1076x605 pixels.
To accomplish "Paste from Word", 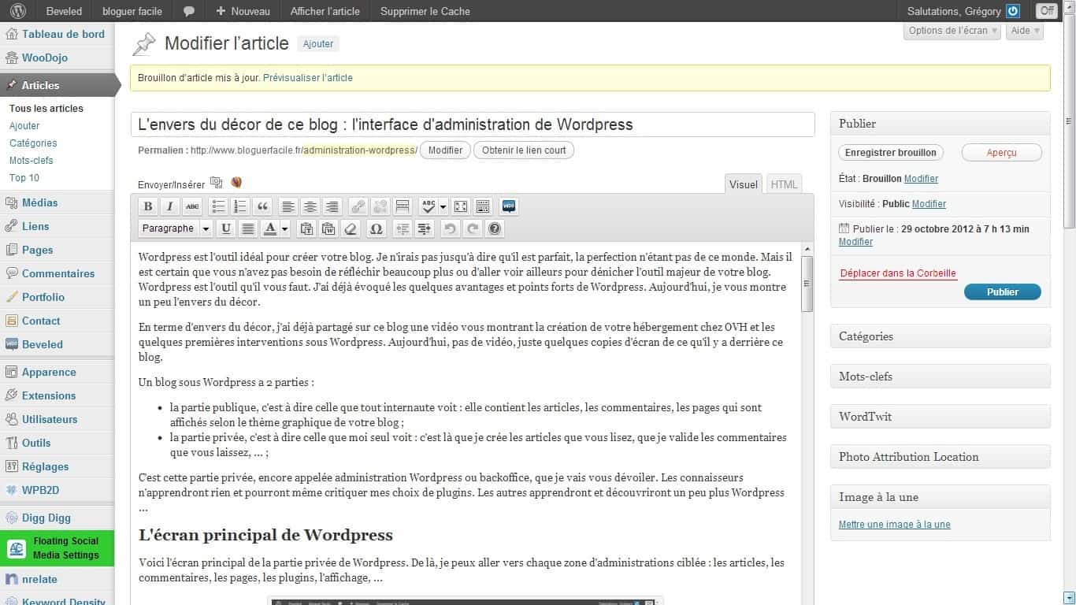I will [328, 228].
